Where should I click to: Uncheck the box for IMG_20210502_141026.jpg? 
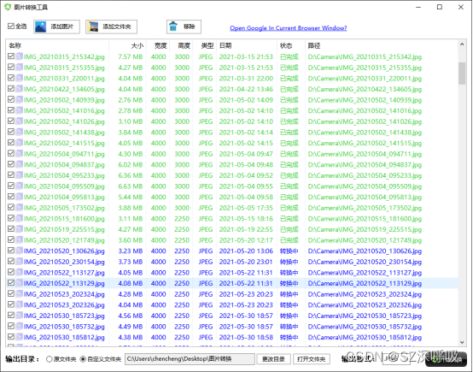coord(11,121)
